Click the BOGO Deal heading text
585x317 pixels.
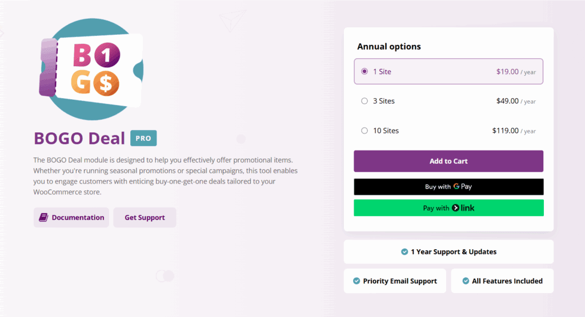(x=79, y=139)
